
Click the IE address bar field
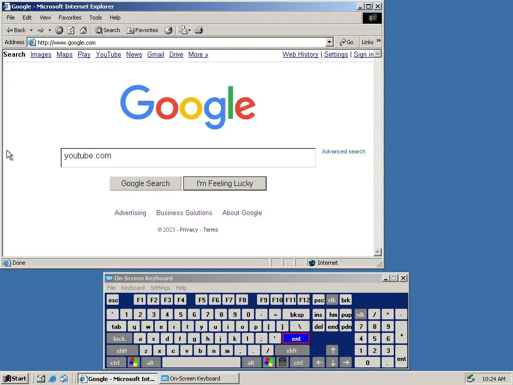tap(180, 42)
